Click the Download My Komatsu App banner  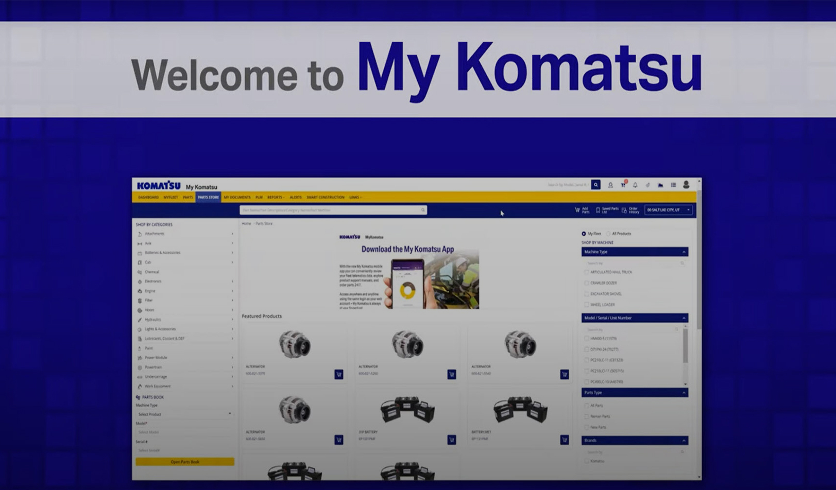click(x=408, y=270)
